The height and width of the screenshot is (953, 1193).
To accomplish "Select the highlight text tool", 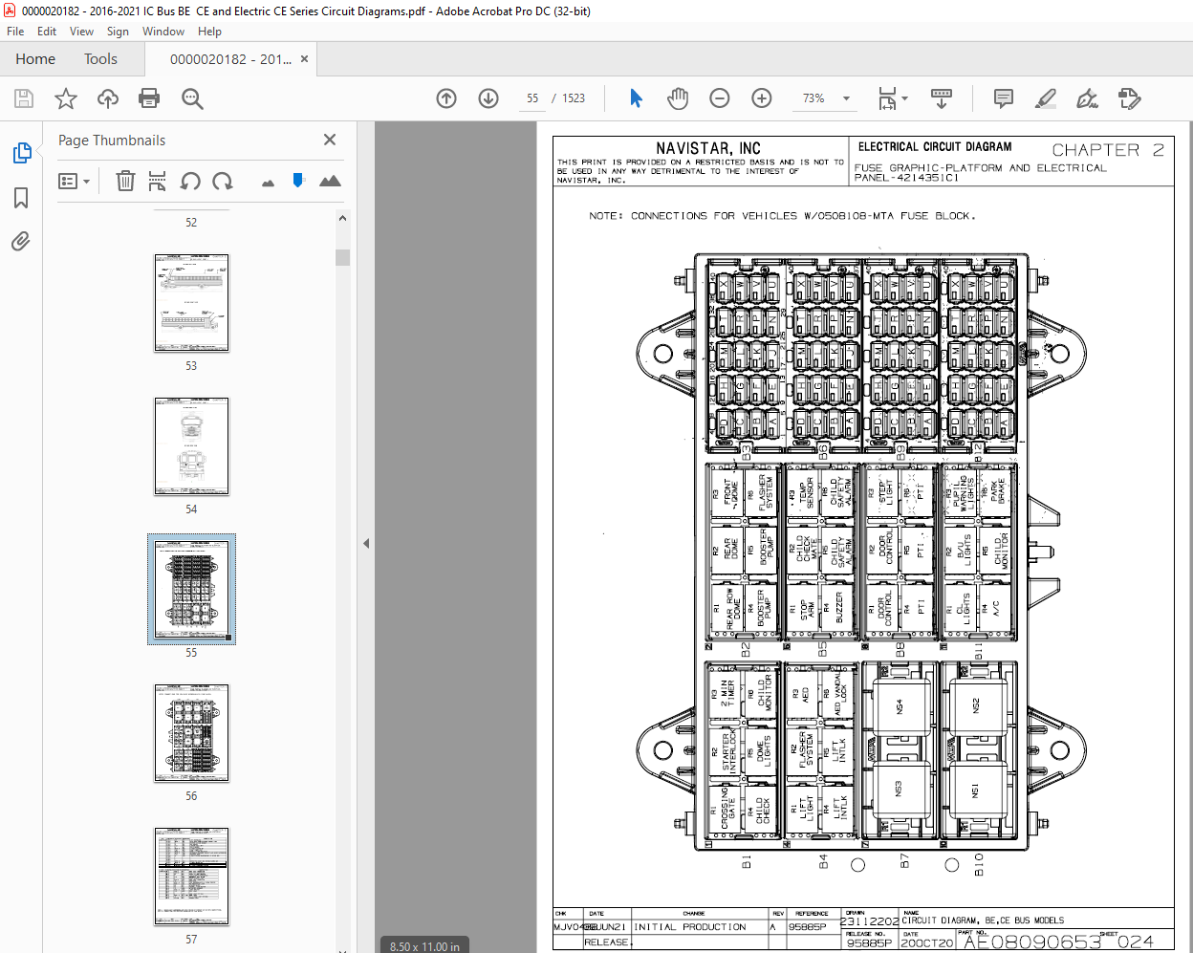I will click(1046, 98).
